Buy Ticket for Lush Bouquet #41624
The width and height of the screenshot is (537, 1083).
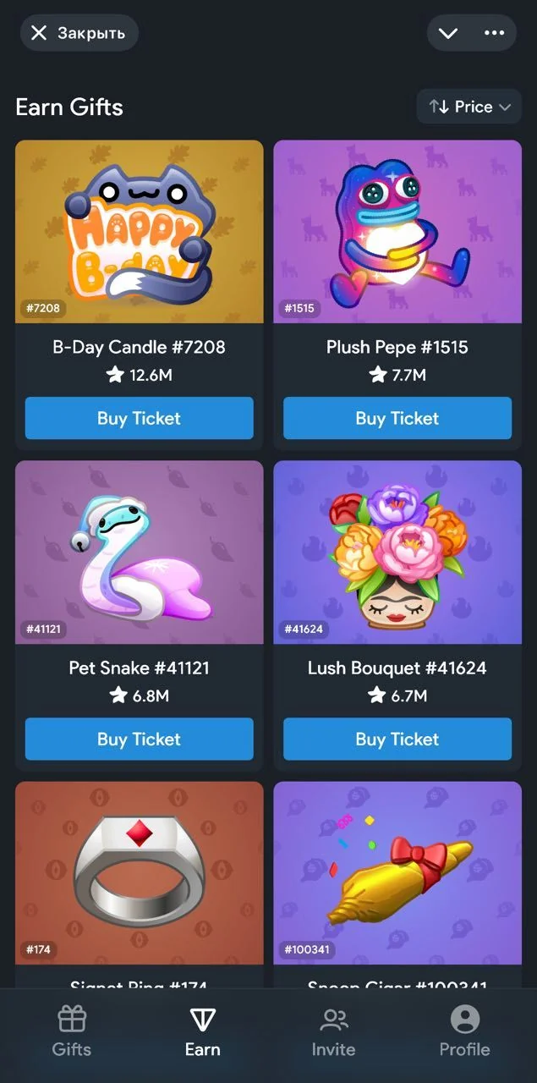pos(397,739)
